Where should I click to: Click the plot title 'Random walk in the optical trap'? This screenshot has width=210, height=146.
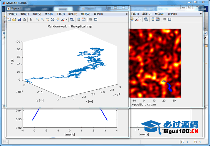pyautogui.click(x=70, y=26)
